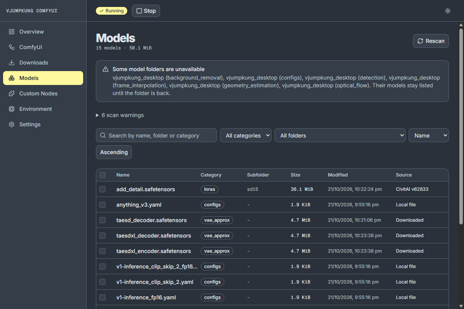This screenshot has width=464, height=309.
Task: Open the Name sort-by dropdown
Action: pos(429,135)
